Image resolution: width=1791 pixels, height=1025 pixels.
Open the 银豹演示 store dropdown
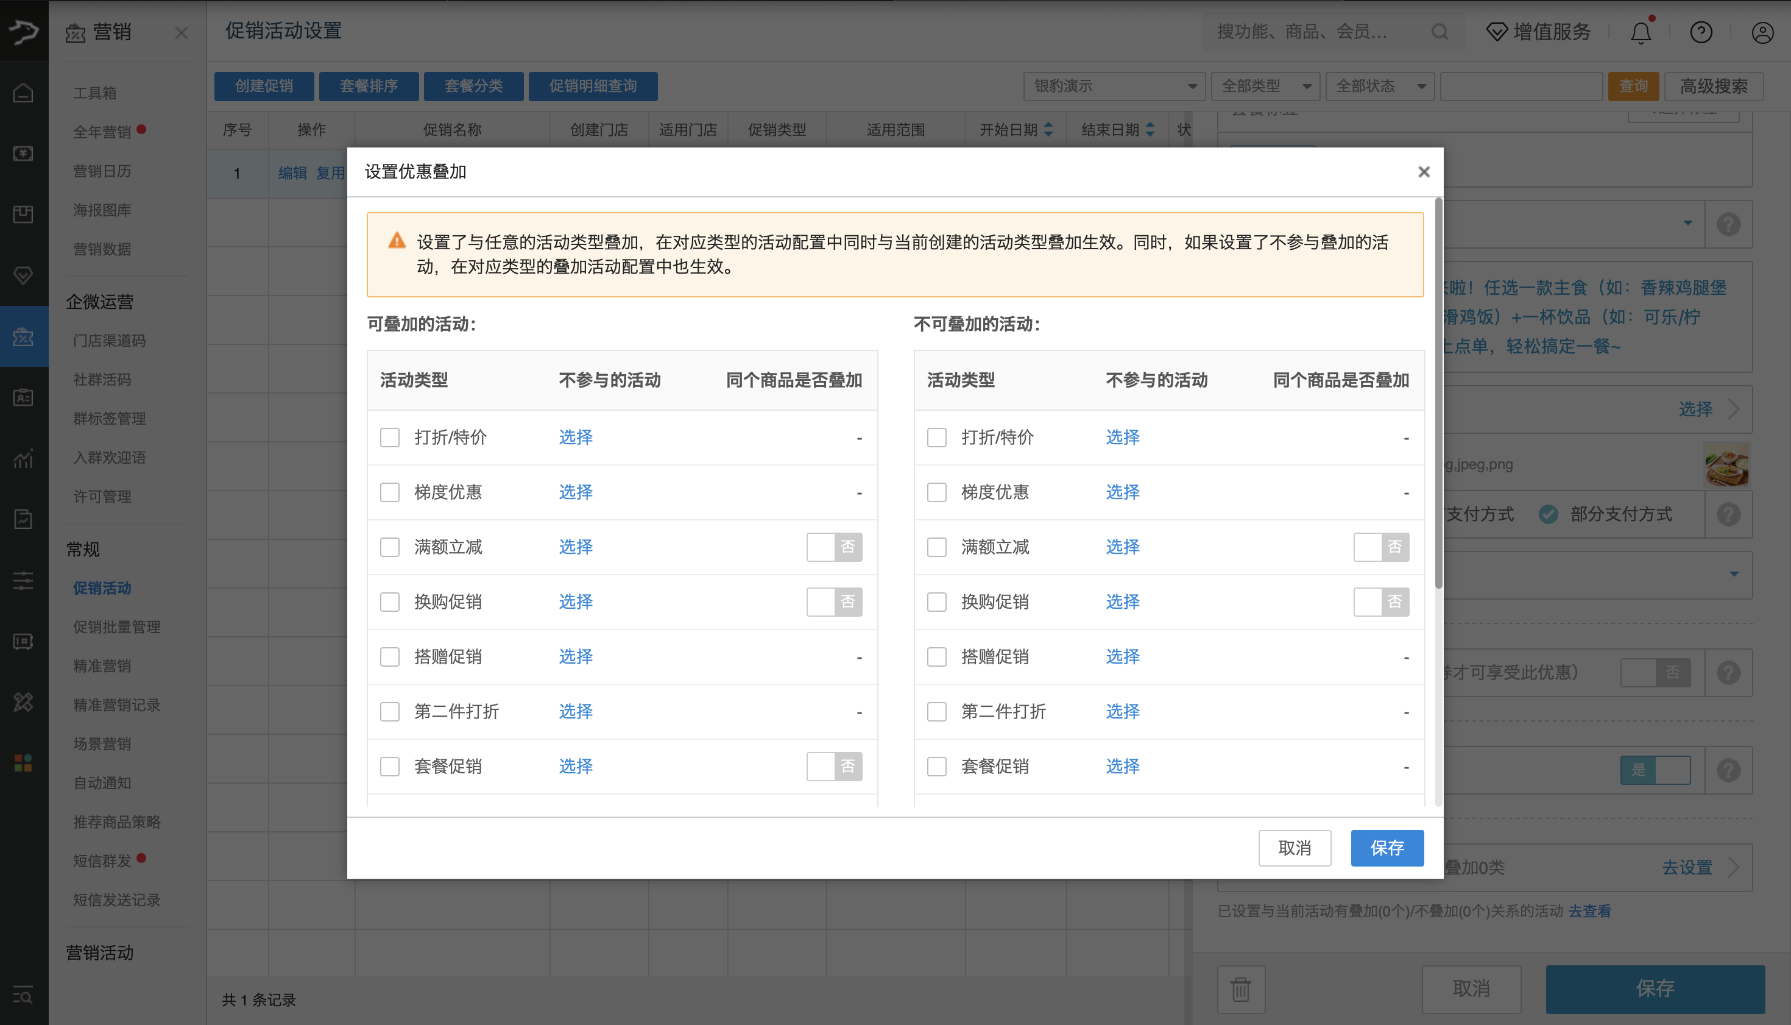(x=1114, y=86)
